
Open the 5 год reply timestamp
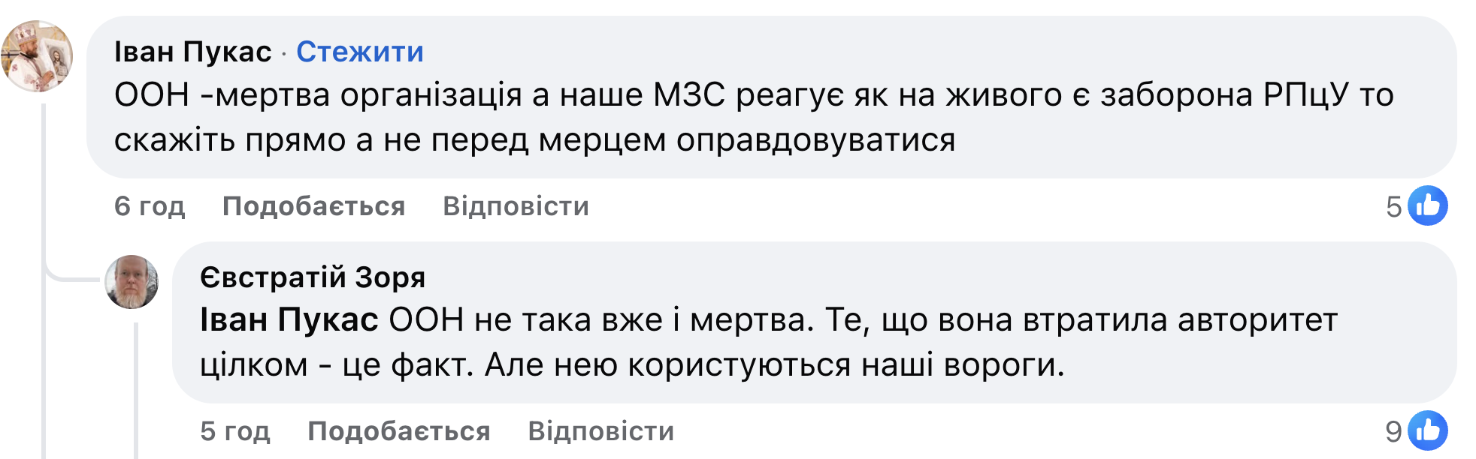(x=235, y=431)
